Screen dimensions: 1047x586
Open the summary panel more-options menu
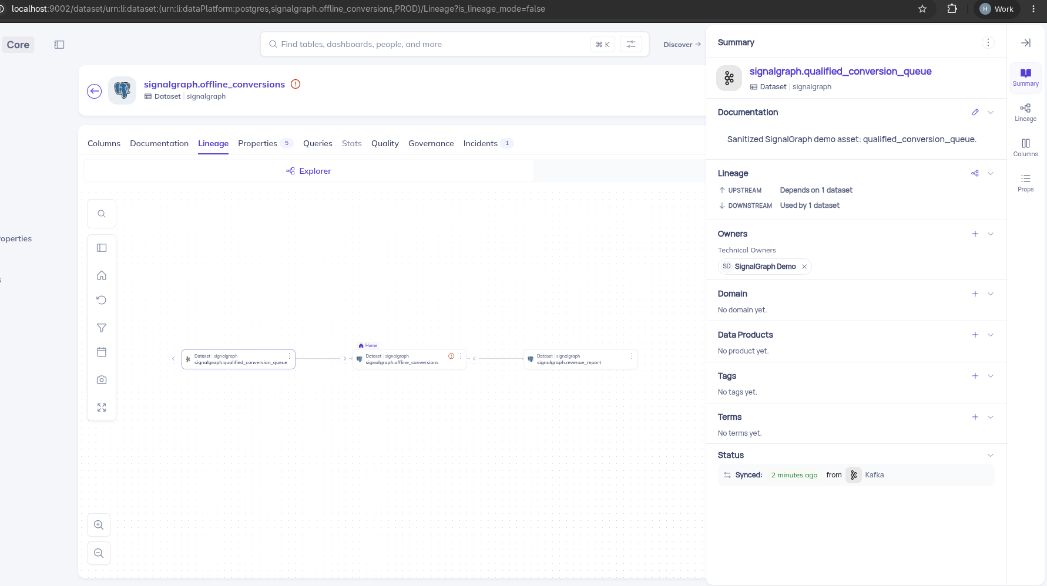tap(988, 42)
